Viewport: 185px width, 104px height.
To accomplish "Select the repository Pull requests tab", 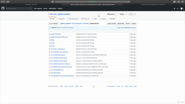I will [x=73, y=19].
